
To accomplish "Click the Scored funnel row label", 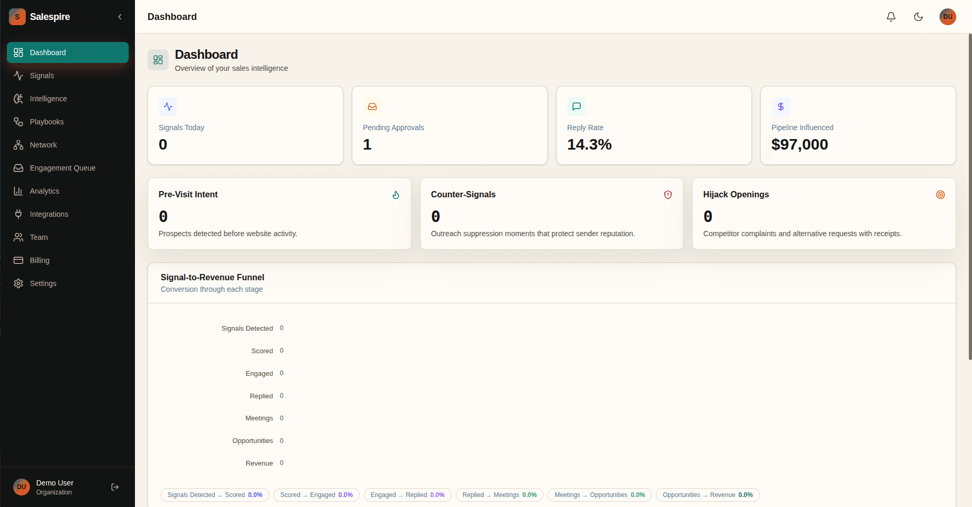I will point(262,351).
